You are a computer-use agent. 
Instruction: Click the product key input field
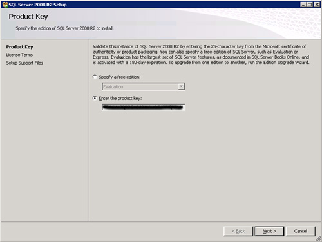pos(144,107)
